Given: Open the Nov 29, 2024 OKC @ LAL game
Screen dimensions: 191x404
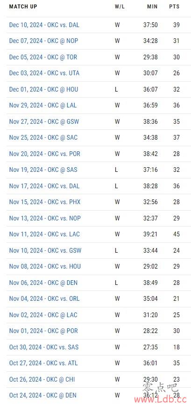Looking at the screenshot, I should [x=43, y=105].
